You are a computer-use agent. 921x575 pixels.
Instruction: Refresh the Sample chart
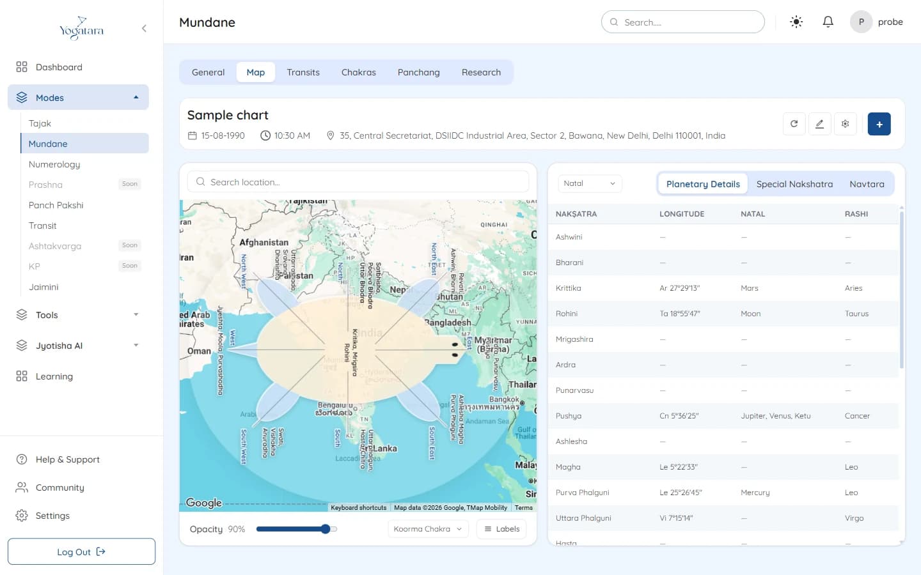click(794, 124)
